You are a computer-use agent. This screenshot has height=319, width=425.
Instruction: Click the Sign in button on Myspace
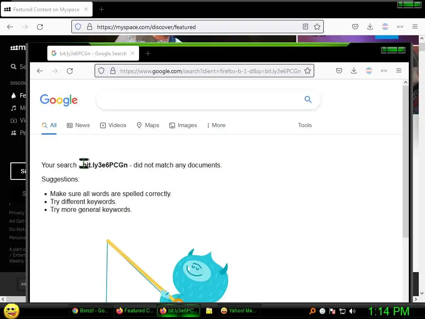coord(18,171)
